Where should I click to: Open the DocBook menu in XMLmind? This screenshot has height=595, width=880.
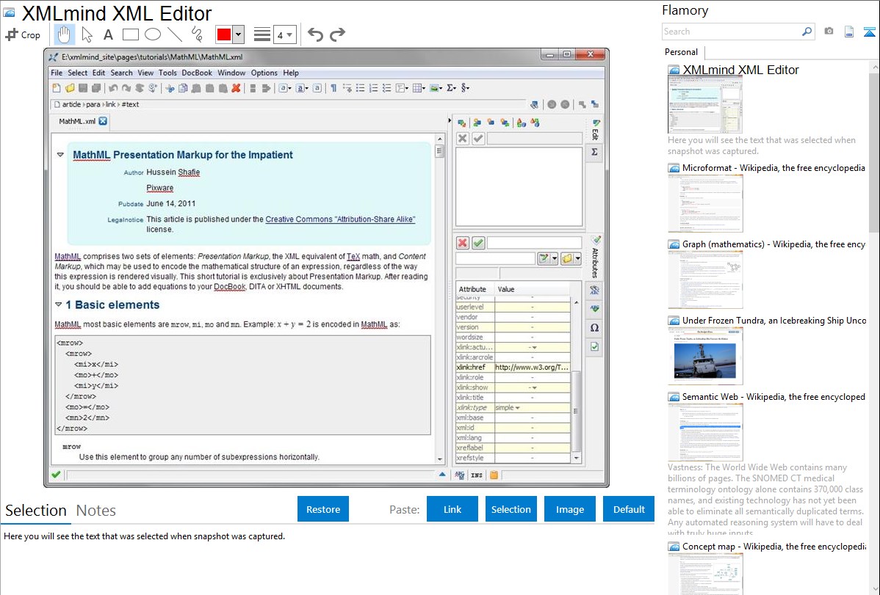(196, 73)
